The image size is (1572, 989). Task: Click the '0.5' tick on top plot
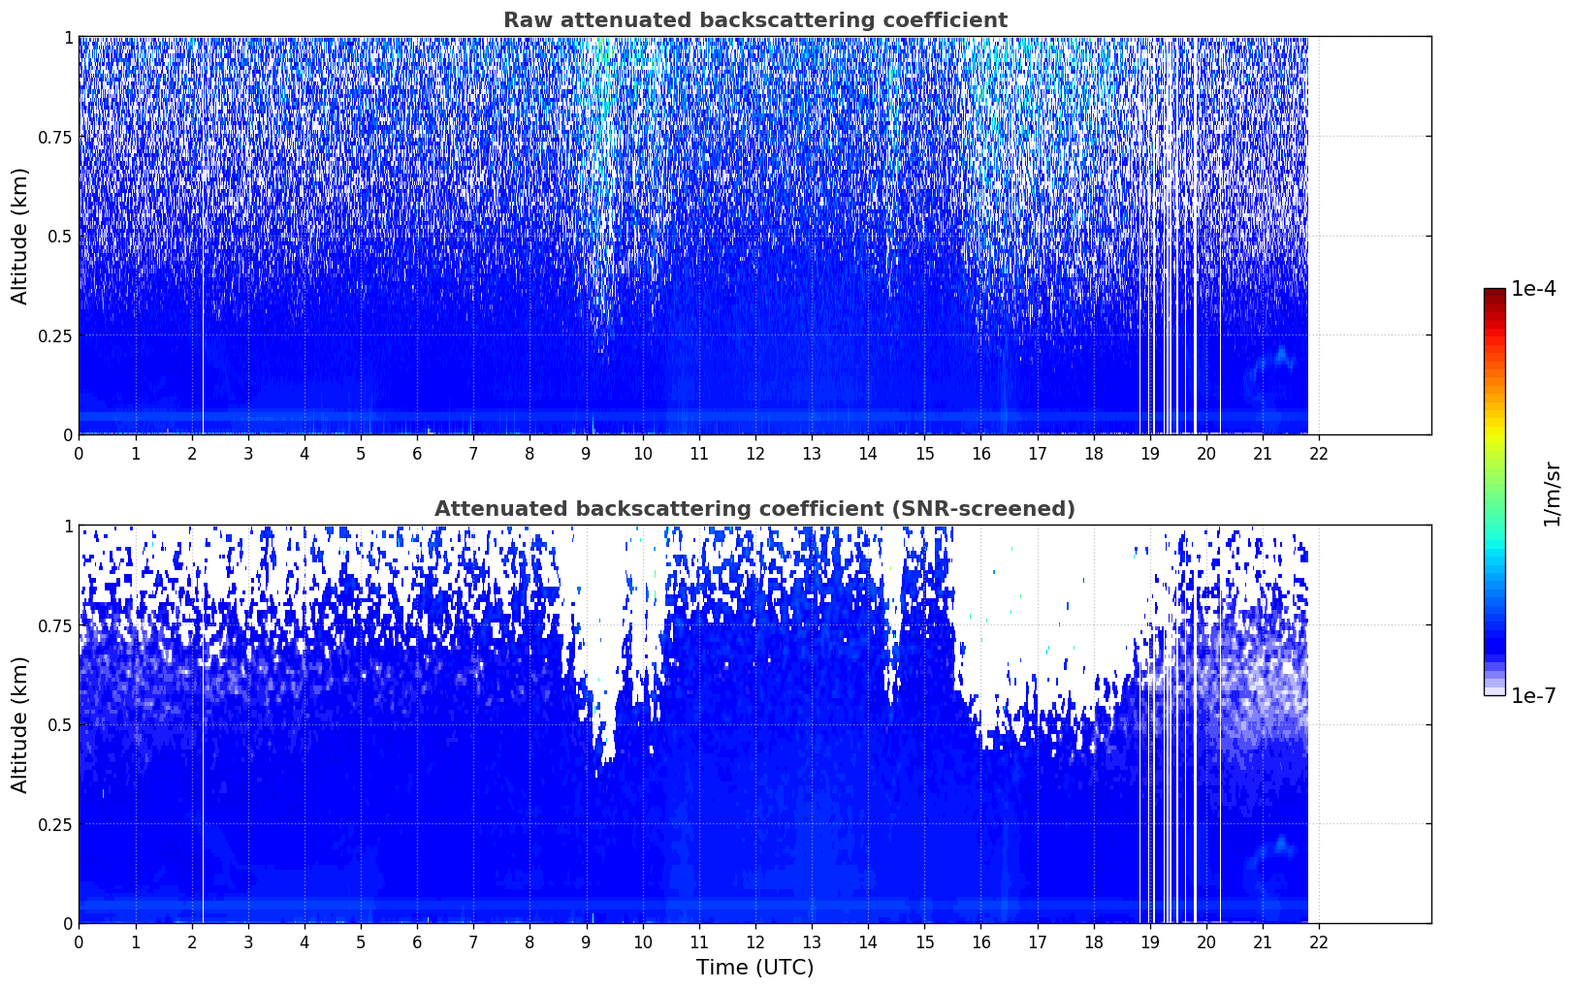click(60, 236)
